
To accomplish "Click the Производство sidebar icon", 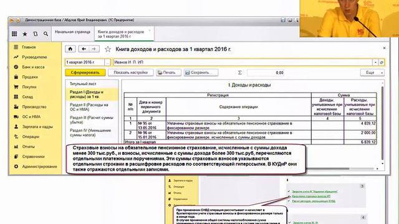I will tap(16, 106).
